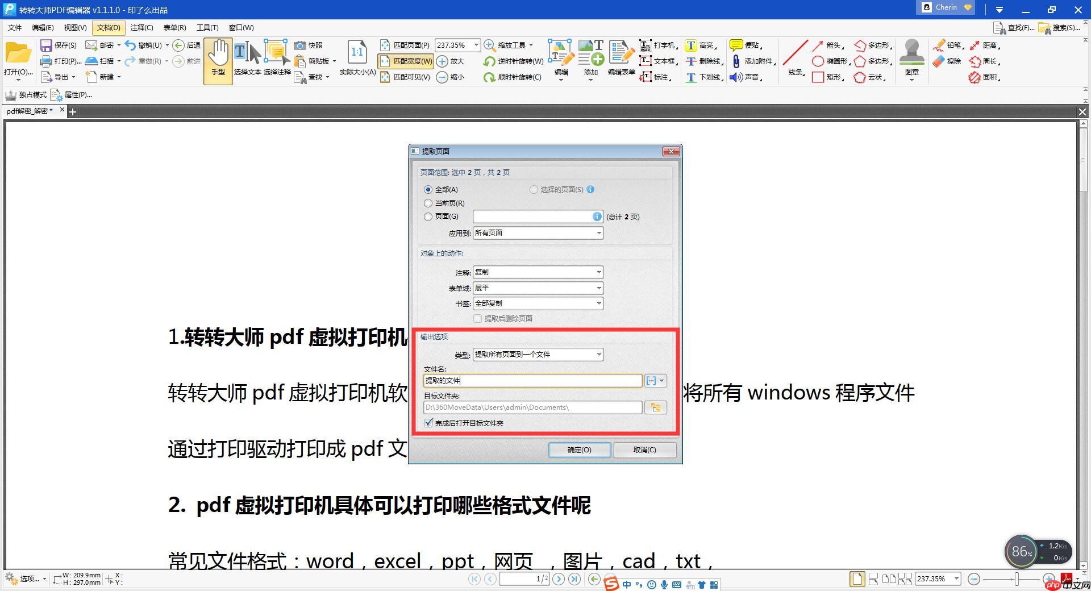Open 属性(P)... properties panel
Image resolution: width=1091 pixels, height=591 pixels.
(72, 95)
